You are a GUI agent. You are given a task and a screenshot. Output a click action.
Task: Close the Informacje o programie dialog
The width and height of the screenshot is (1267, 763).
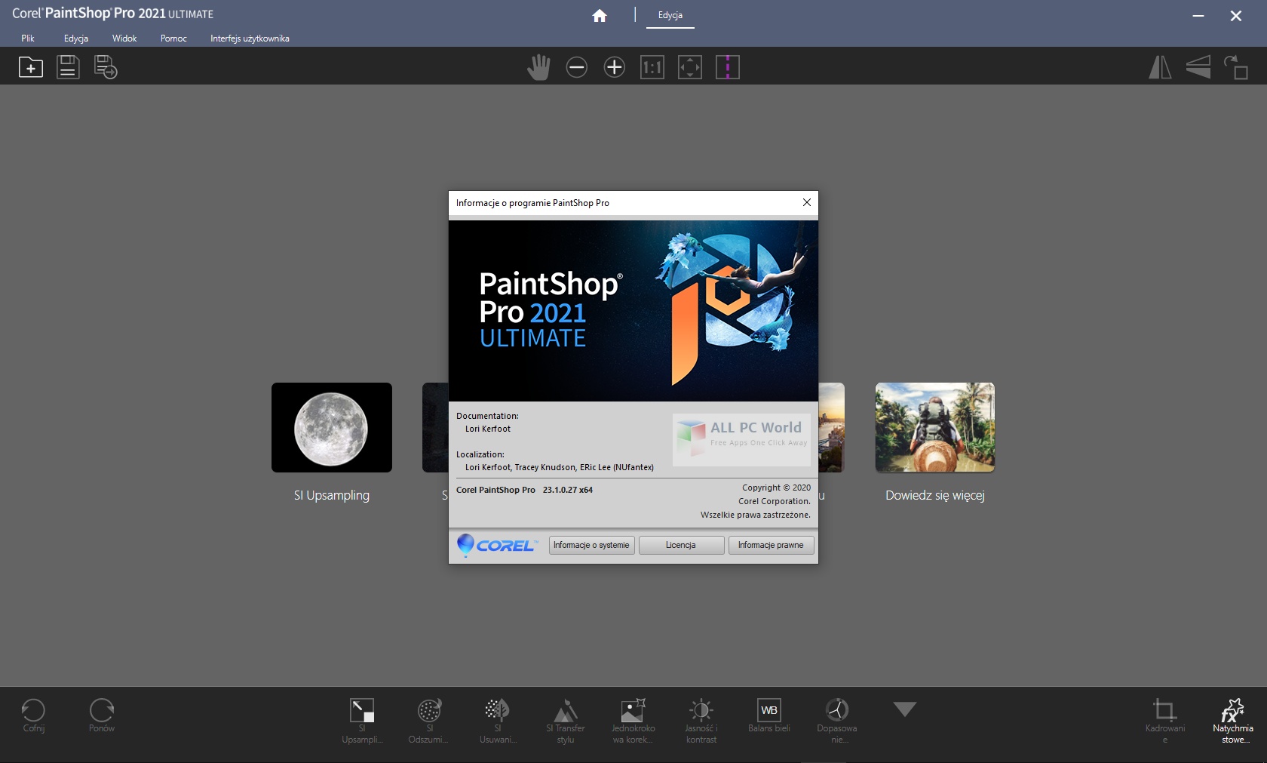click(807, 202)
